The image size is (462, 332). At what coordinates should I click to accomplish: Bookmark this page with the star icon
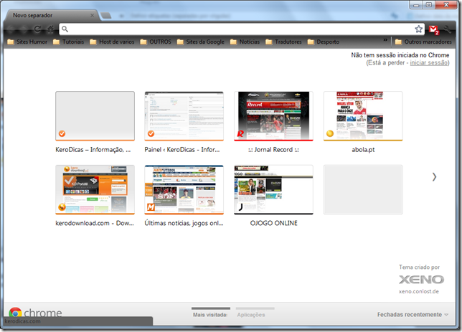tap(418, 29)
